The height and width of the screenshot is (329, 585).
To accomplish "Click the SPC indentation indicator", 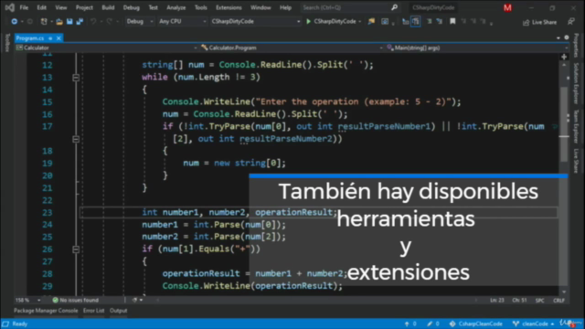I will point(540,301).
